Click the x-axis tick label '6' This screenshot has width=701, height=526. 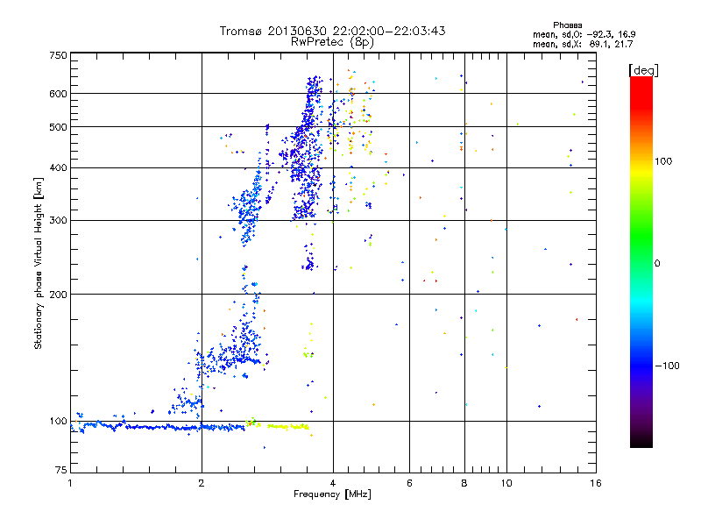click(x=409, y=483)
